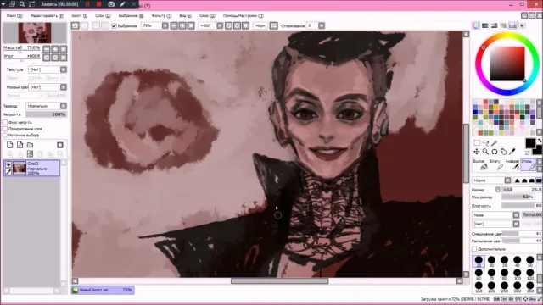This screenshot has height=305, width=543.
Task: Expand the Переход blending mode dropdown
Action: [x=46, y=106]
